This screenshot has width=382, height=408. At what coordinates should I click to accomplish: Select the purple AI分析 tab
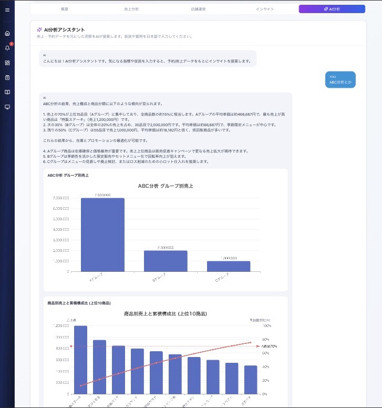pyautogui.click(x=332, y=9)
